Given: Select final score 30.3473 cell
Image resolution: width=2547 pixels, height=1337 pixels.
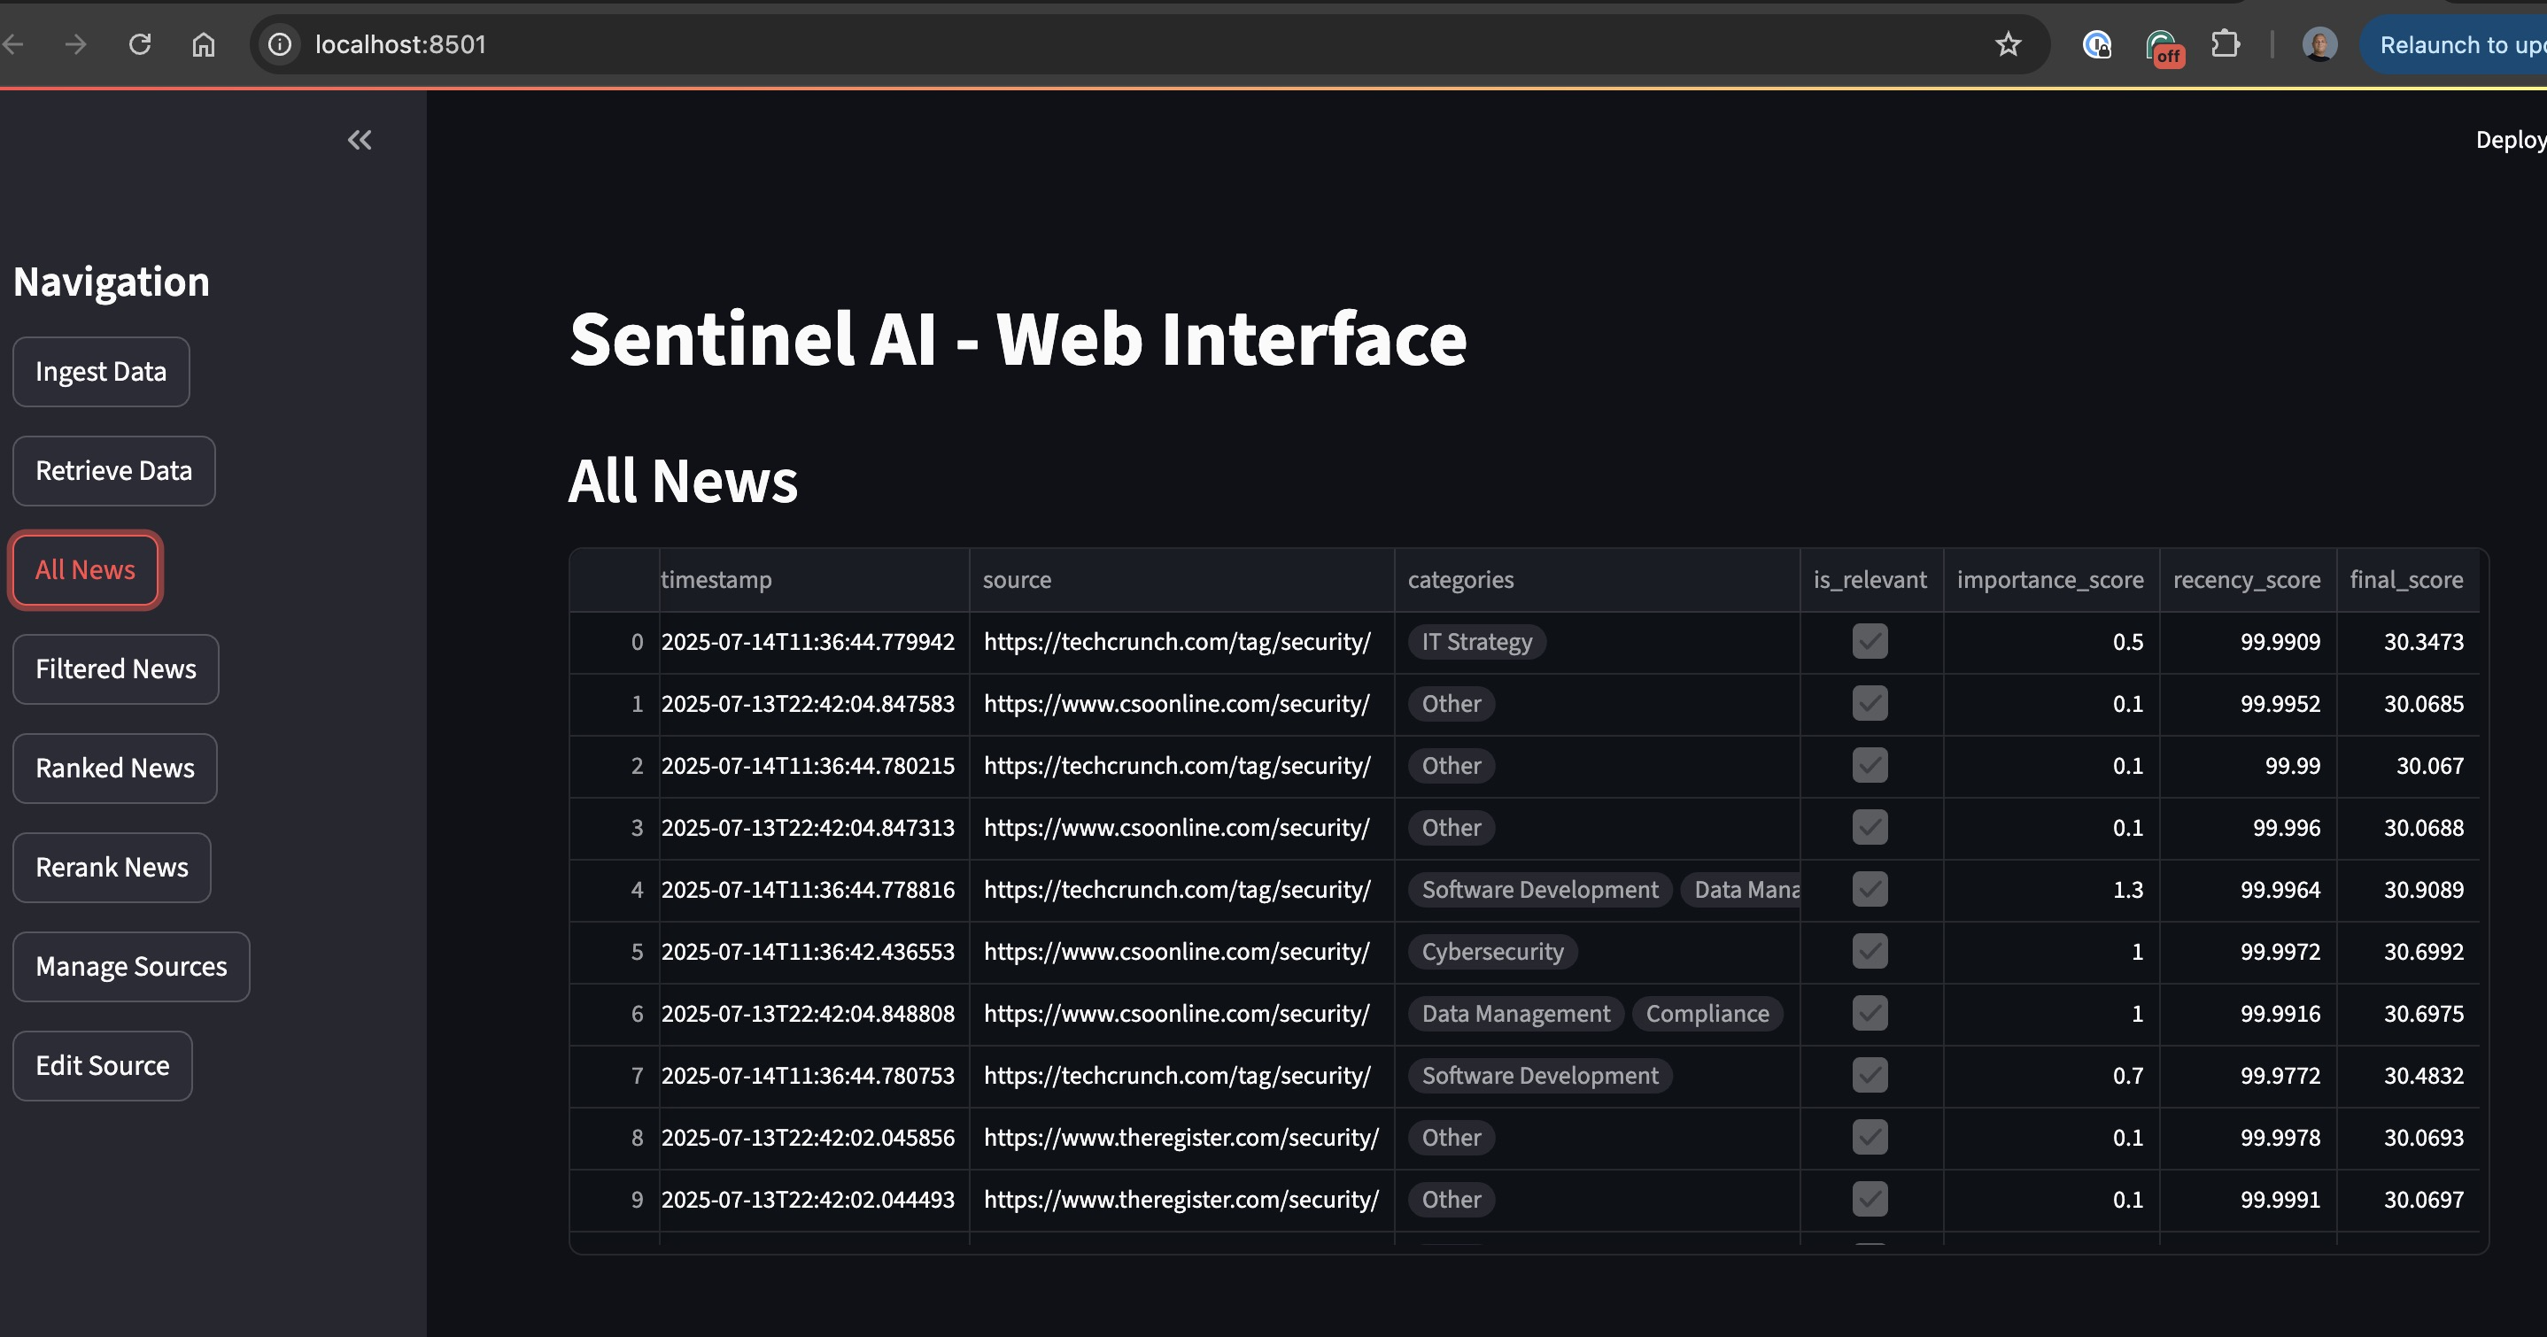Looking at the screenshot, I should (x=2408, y=642).
